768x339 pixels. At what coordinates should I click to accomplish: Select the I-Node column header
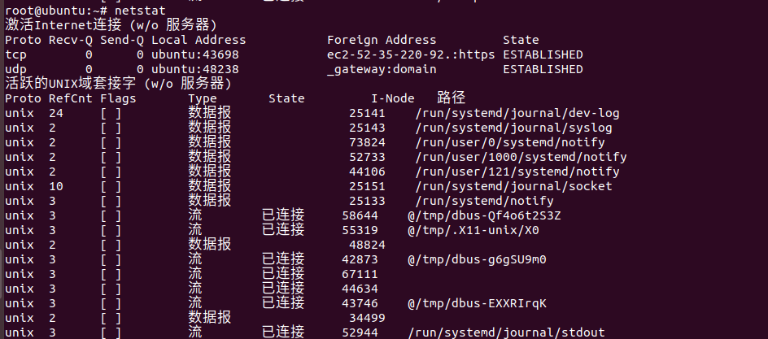pos(393,99)
